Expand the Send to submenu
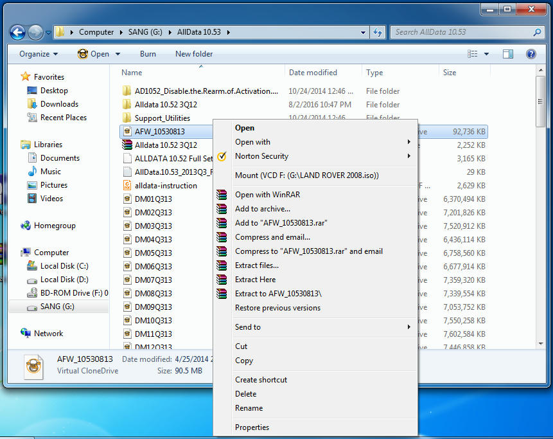Screen dimensions: 553x439 click(408, 327)
